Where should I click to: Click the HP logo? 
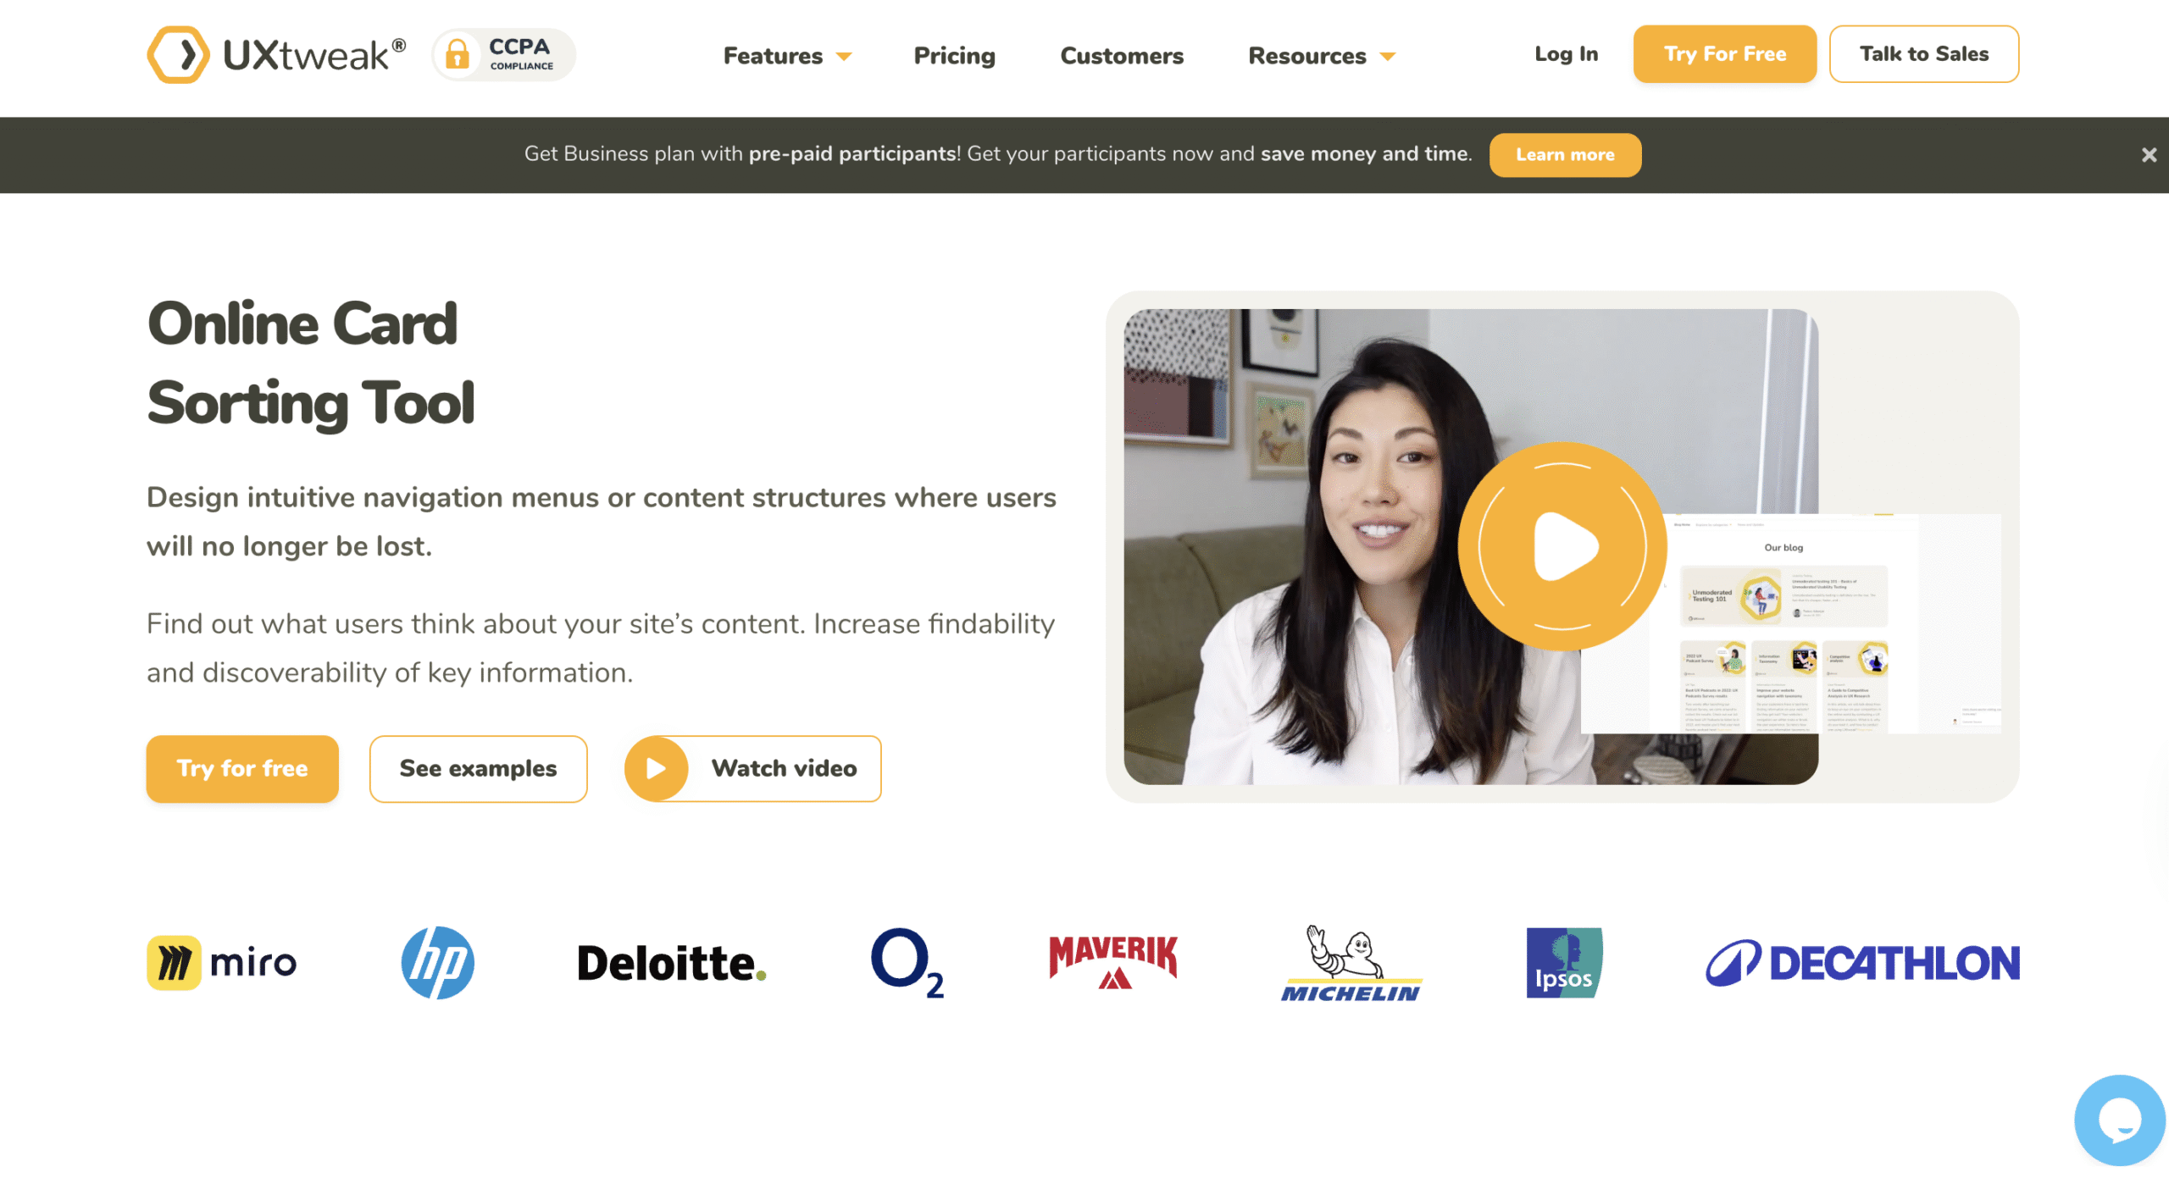(x=437, y=963)
